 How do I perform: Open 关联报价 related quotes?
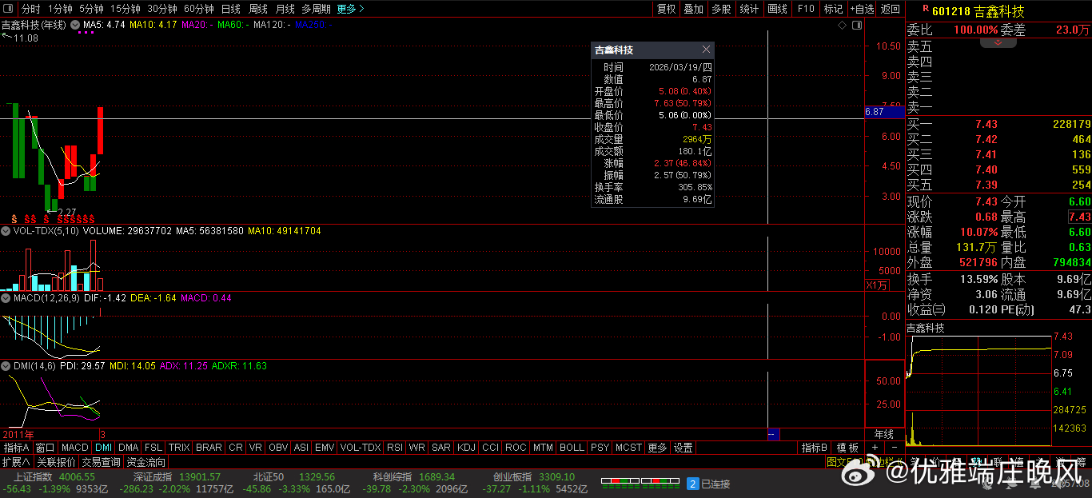tap(56, 462)
